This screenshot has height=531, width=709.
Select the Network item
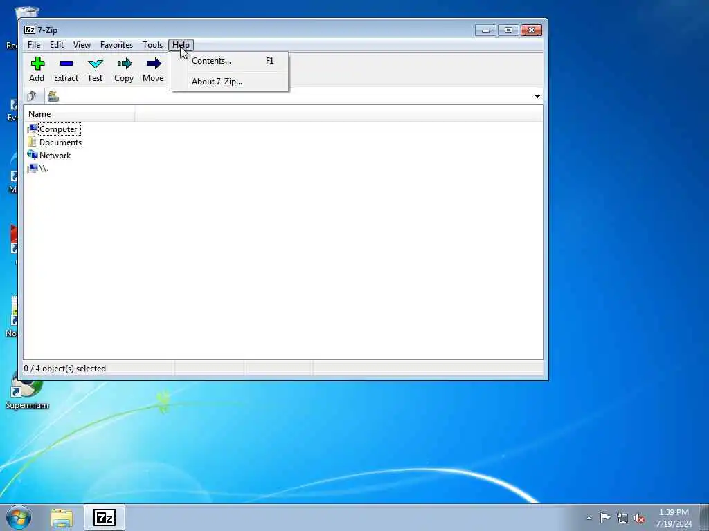pyautogui.click(x=49, y=156)
